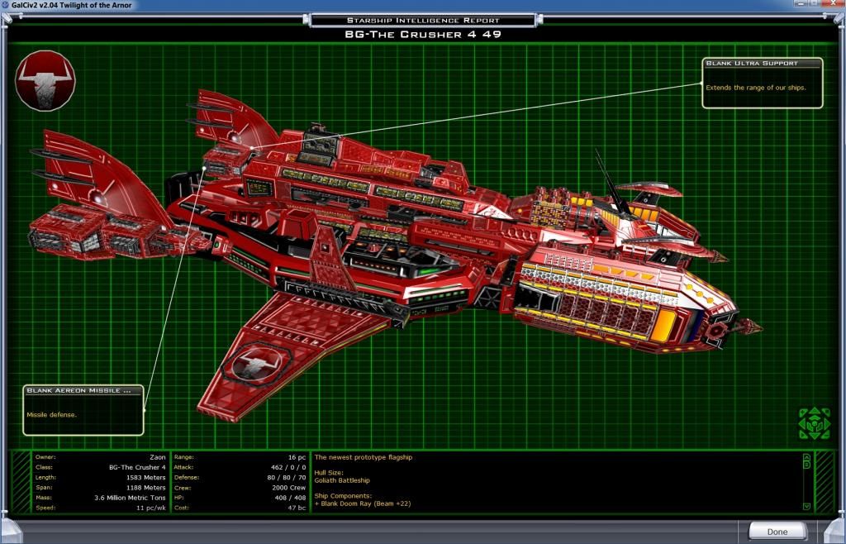Click the Blank Doom Ray component line
The image size is (846, 544).
[363, 503]
